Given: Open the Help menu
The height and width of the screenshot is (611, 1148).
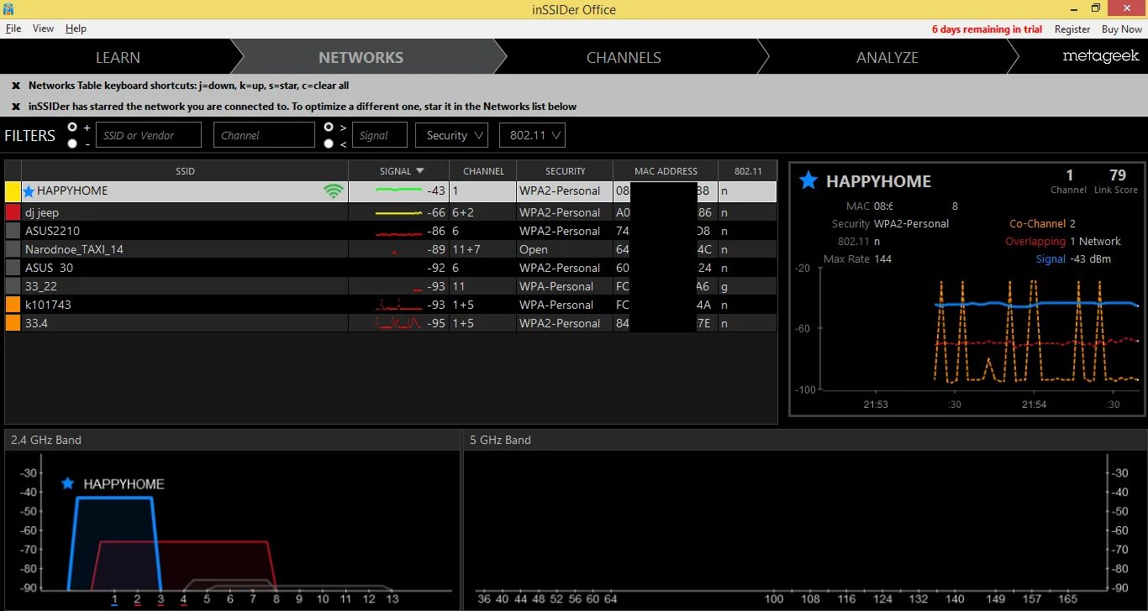Looking at the screenshot, I should click(76, 29).
